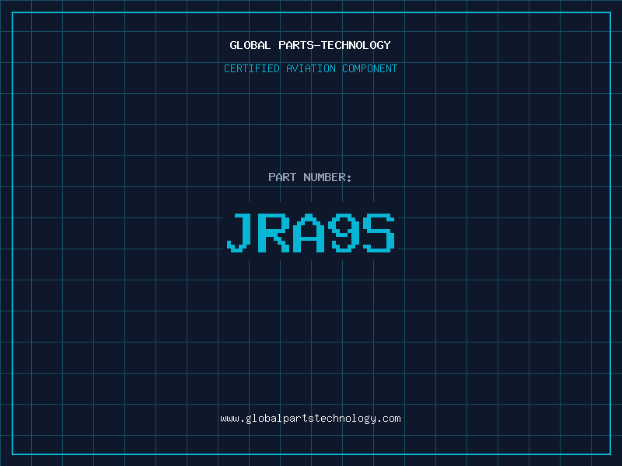Screen dimensions: 622x466
Task: Click the letter S in the part number
Action: [379, 232]
